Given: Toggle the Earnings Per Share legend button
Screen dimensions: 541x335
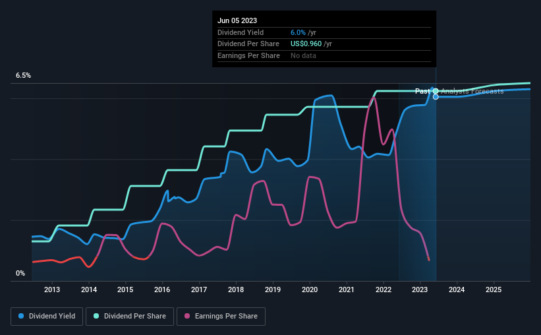Looking at the screenshot, I should (221, 317).
